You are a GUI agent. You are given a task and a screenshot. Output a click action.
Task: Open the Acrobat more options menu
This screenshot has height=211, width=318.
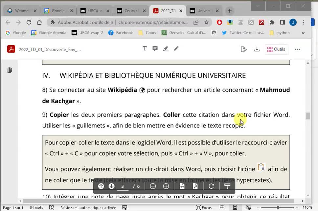(298, 49)
